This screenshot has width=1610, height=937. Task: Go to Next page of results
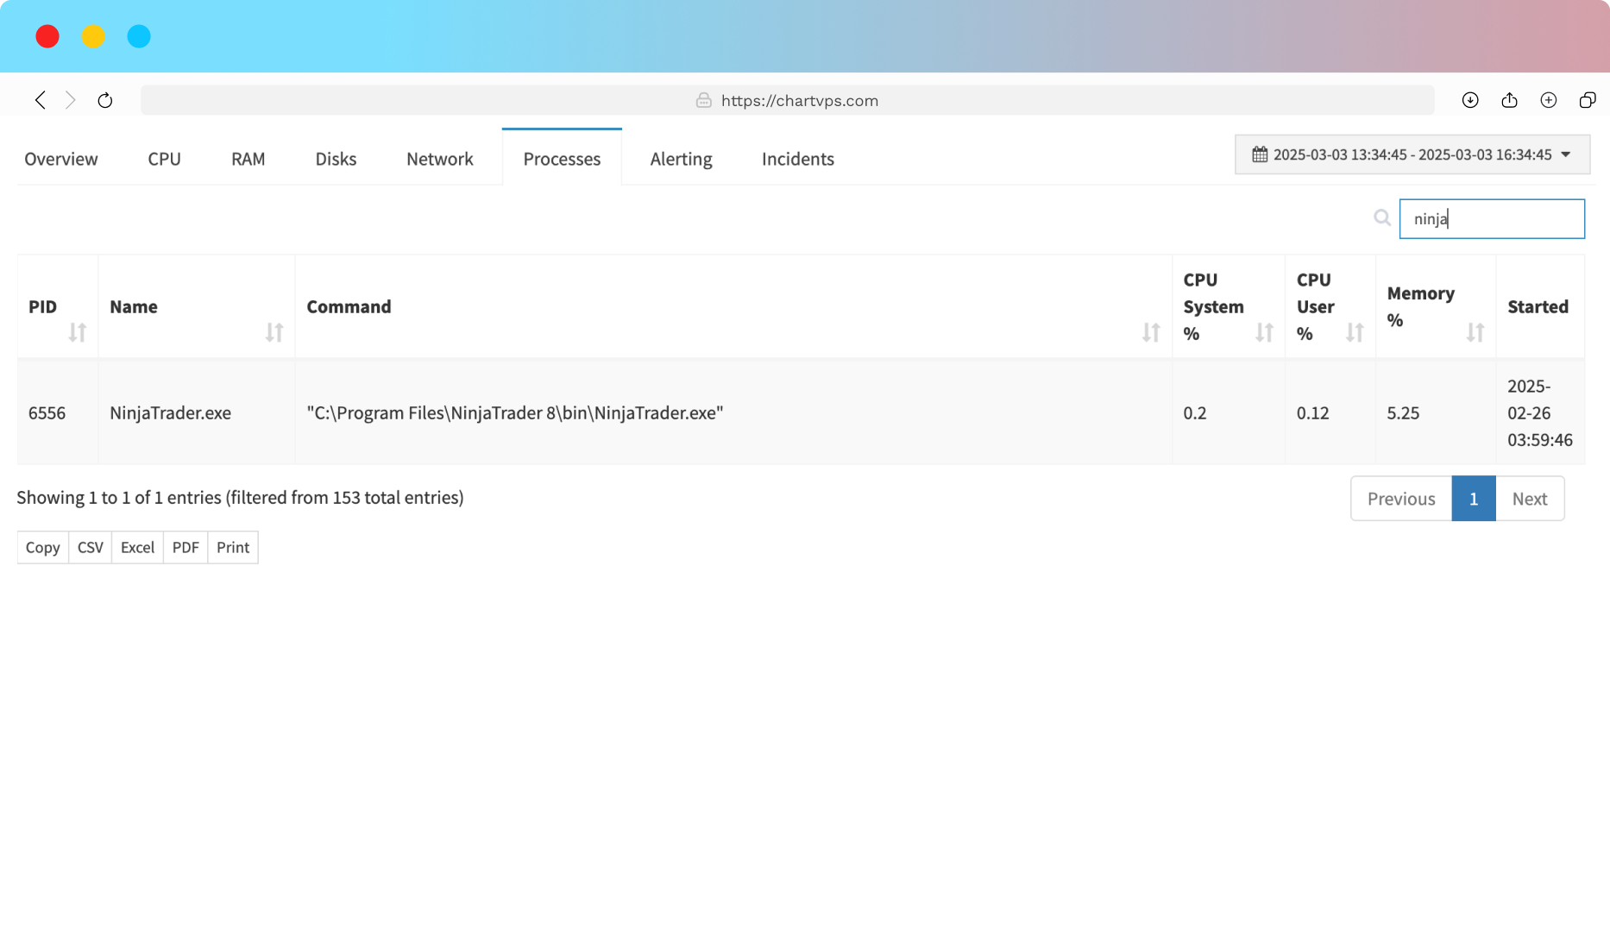pos(1529,499)
